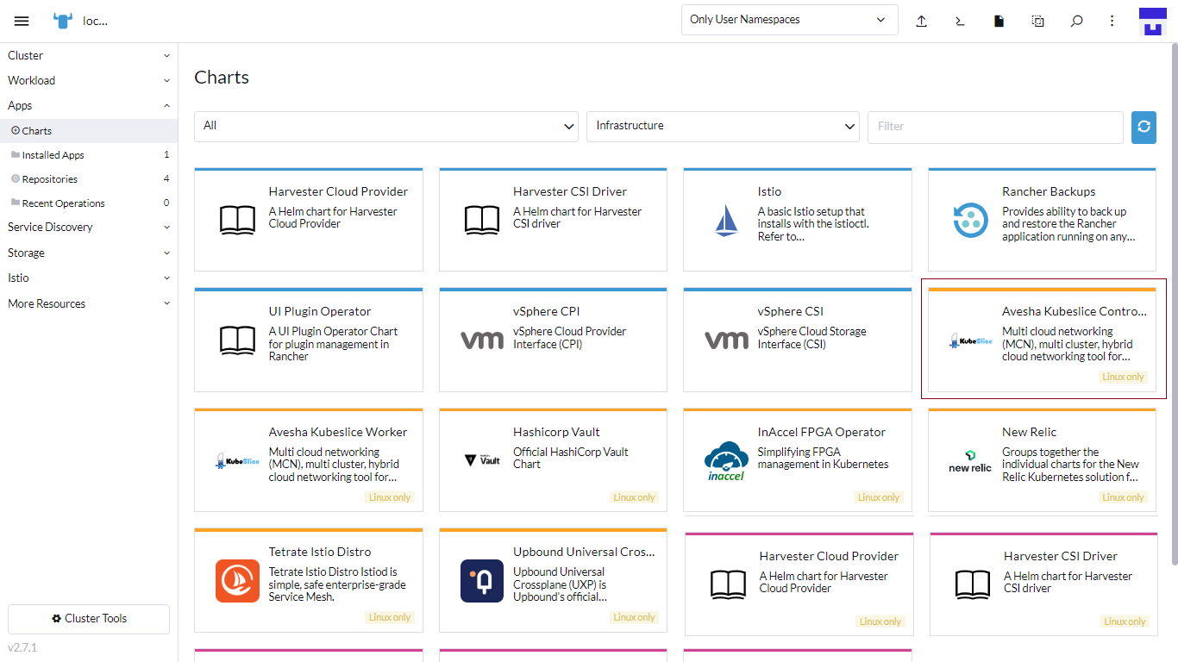The width and height of the screenshot is (1178, 662).
Task: Click the Linux only tag on Tetrate card
Action: (x=390, y=617)
